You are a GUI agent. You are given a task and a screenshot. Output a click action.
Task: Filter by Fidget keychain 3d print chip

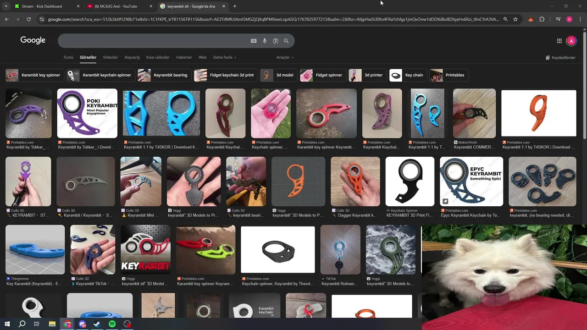[225, 75]
